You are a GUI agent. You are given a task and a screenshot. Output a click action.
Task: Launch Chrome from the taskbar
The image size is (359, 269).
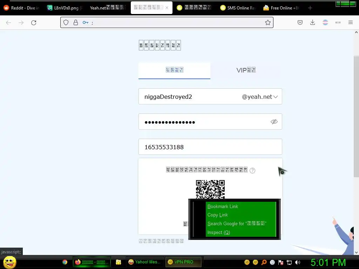point(65,262)
